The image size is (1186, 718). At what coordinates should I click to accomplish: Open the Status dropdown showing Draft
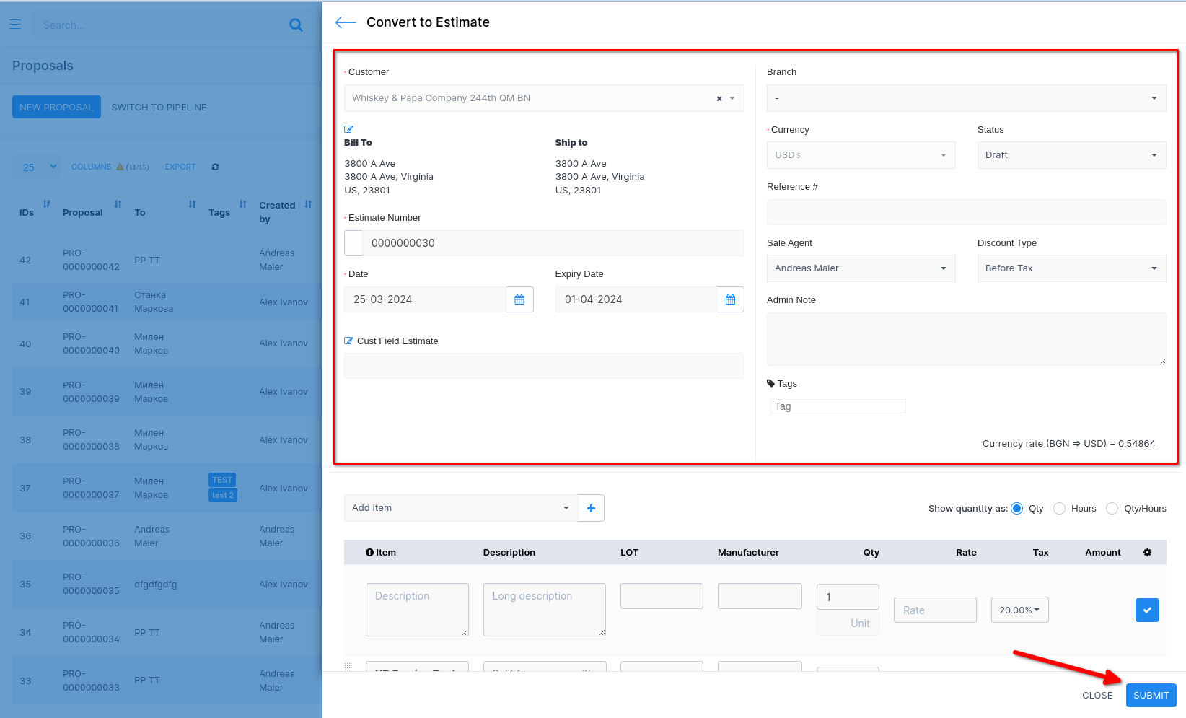[1071, 155]
